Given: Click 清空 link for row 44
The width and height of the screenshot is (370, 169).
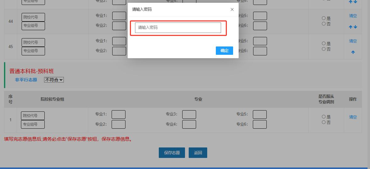Looking at the screenshot, I should (x=353, y=16).
